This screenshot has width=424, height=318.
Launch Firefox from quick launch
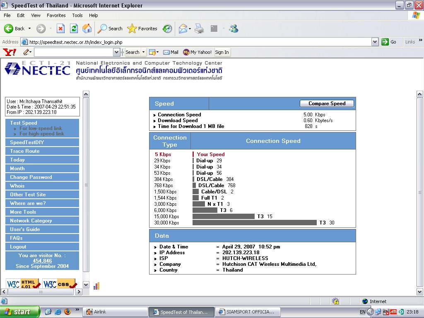[x=67, y=312]
